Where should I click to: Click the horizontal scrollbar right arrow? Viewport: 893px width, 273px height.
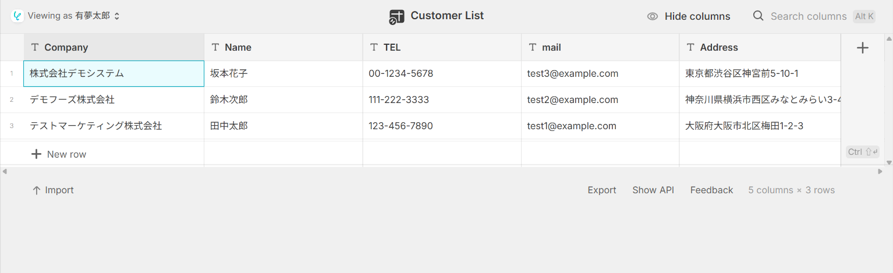point(880,171)
